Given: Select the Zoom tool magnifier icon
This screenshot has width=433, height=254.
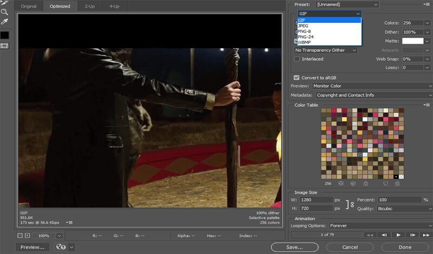Looking at the screenshot, I should (4, 11).
